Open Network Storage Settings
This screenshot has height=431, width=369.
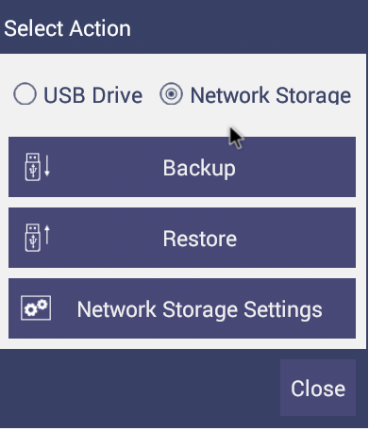182,308
